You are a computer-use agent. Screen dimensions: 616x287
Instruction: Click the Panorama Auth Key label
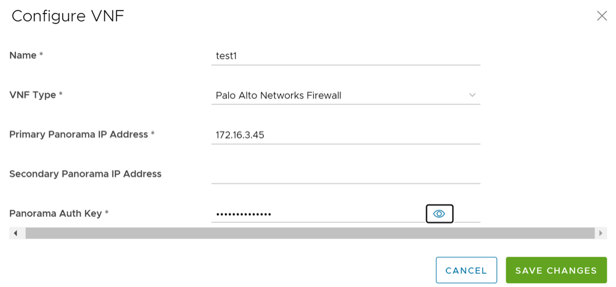coord(55,214)
